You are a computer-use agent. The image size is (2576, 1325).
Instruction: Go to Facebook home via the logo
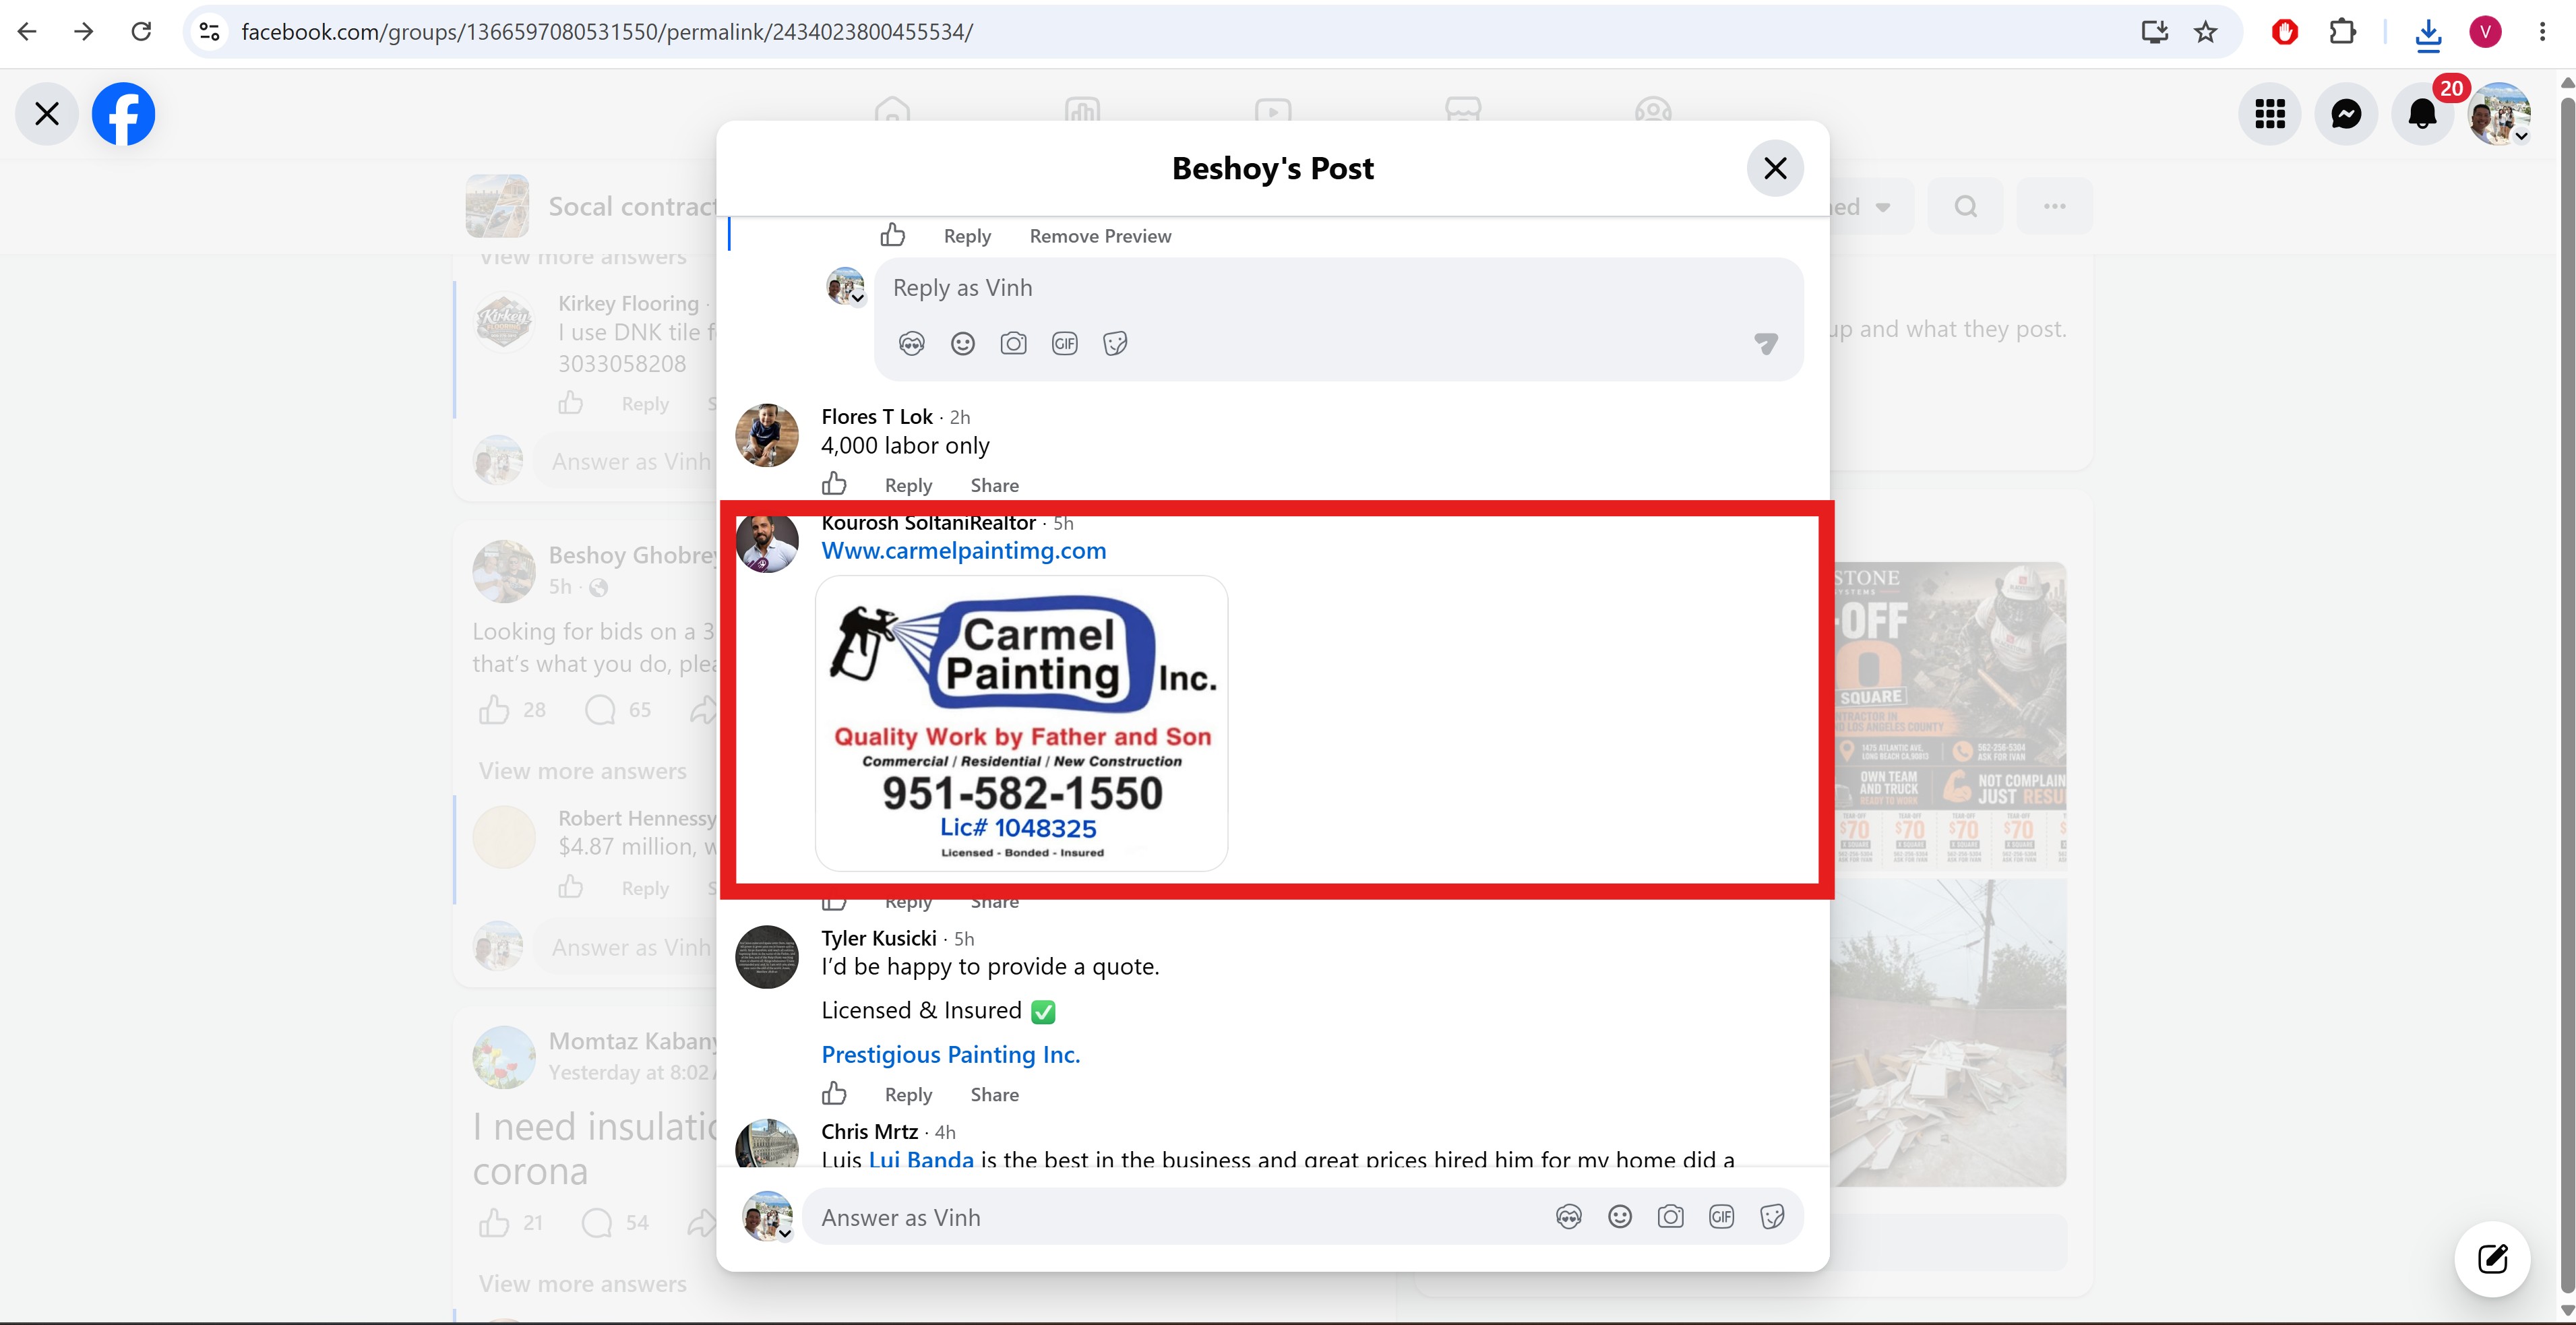(x=124, y=114)
